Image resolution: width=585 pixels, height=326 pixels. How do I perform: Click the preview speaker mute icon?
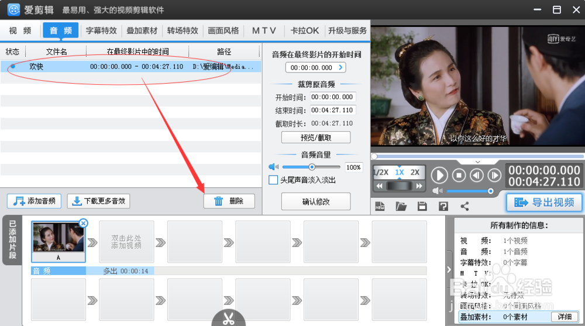coord(437,191)
